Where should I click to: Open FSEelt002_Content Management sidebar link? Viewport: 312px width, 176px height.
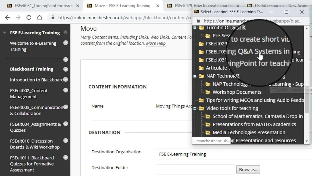tap(29, 94)
